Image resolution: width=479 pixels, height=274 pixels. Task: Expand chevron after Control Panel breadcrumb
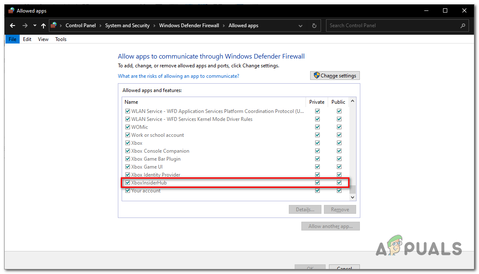[x=100, y=26]
